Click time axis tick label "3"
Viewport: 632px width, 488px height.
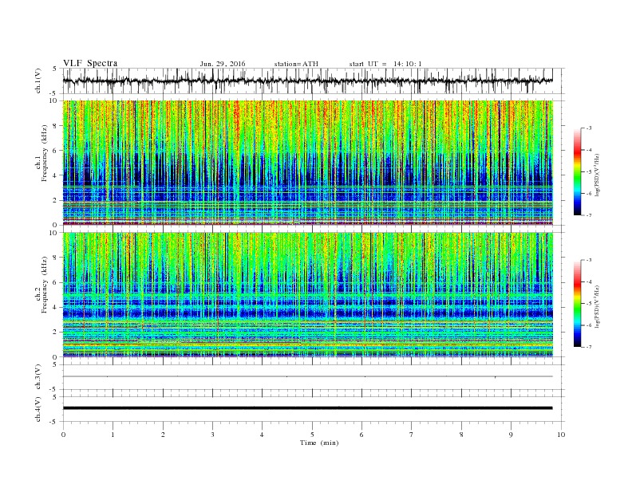point(213,435)
